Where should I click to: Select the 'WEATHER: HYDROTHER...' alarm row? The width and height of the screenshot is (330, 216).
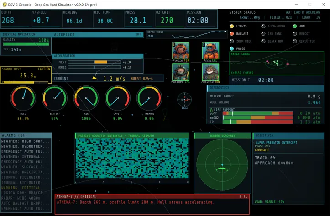coord(26,146)
